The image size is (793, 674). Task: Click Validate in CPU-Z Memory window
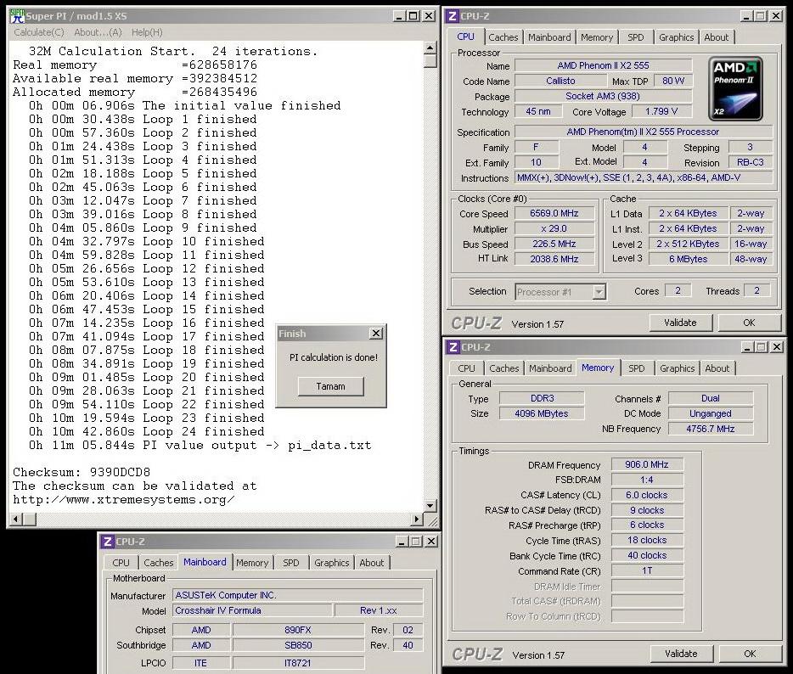[681, 654]
